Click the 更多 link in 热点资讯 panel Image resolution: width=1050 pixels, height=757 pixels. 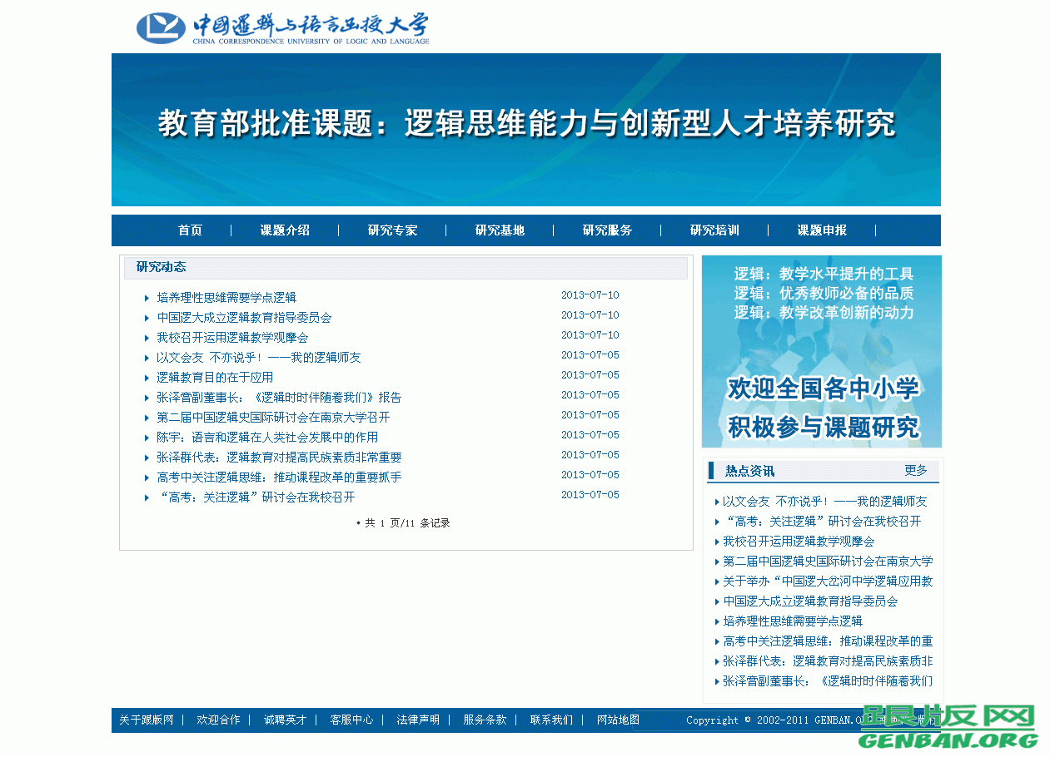[x=916, y=470]
